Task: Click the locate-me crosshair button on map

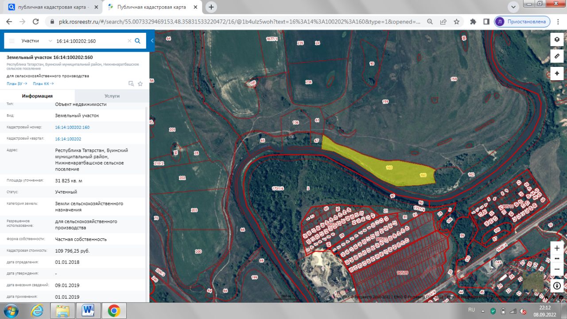Action: coord(557,73)
